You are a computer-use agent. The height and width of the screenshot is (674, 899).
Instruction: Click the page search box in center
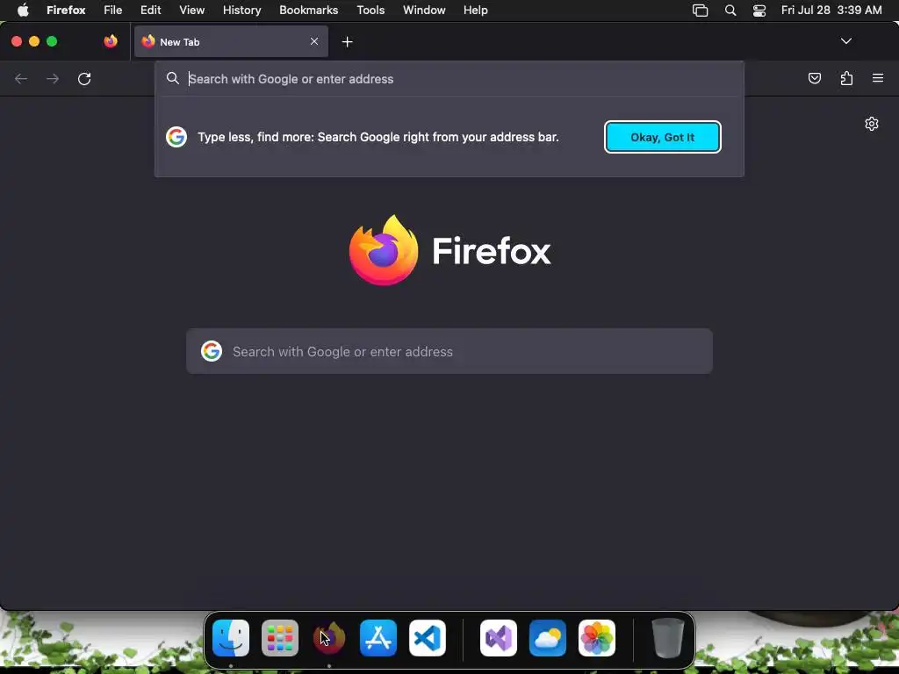pyautogui.click(x=449, y=351)
